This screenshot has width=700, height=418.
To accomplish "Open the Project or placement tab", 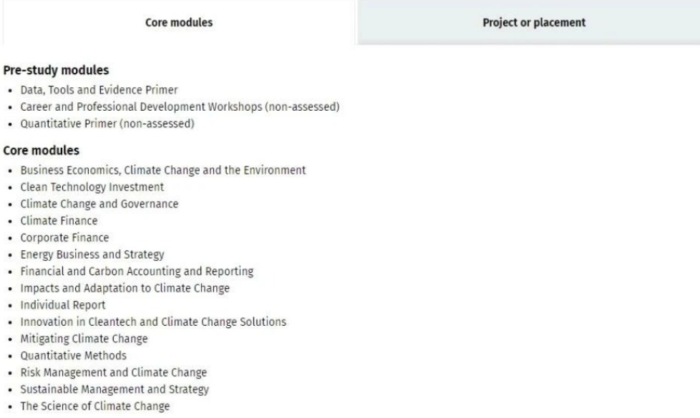I will click(534, 22).
